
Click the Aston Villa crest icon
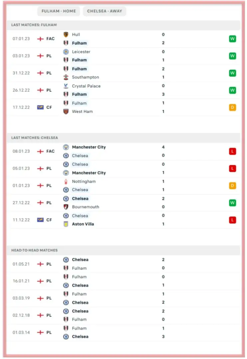(x=66, y=224)
